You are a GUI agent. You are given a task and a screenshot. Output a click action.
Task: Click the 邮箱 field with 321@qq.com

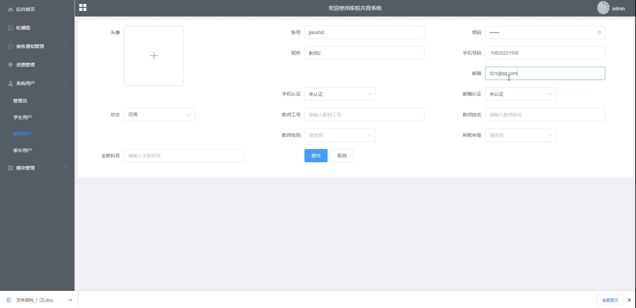545,73
